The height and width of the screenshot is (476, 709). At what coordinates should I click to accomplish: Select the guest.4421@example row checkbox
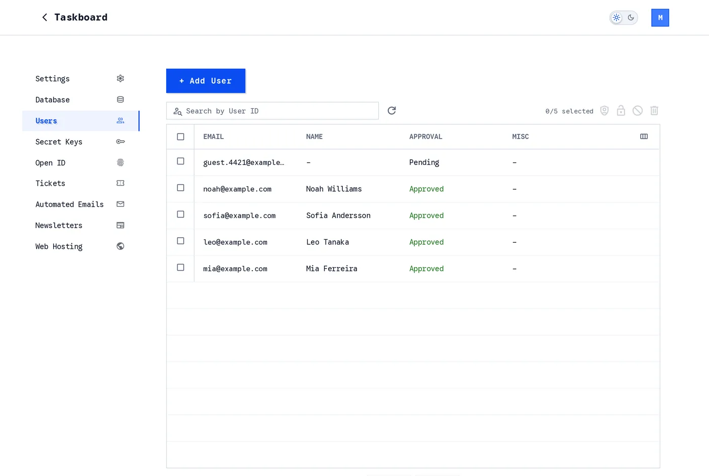180,161
